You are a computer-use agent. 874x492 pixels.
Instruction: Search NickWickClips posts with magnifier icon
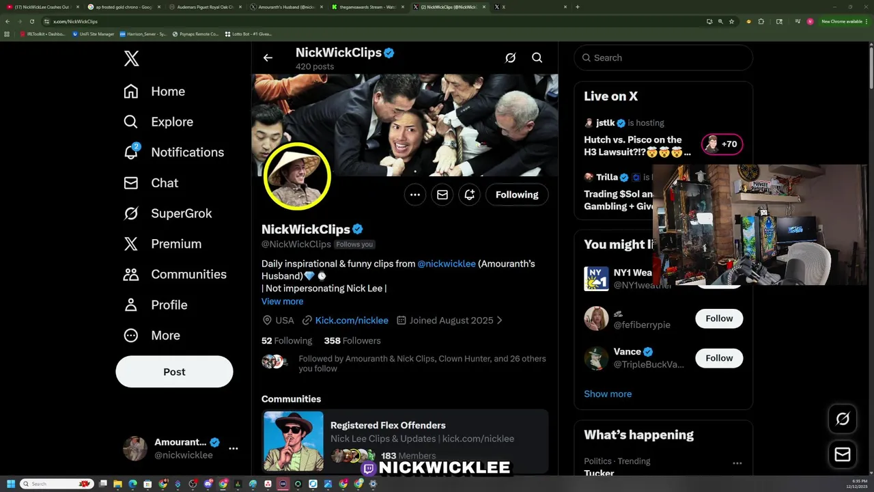point(537,58)
